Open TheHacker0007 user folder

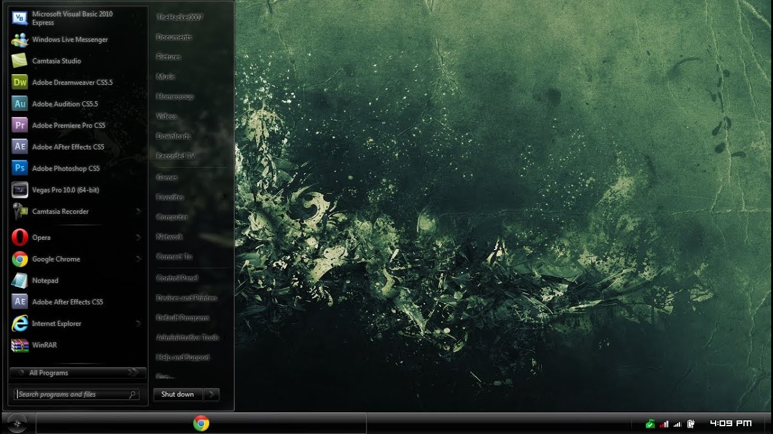point(179,17)
